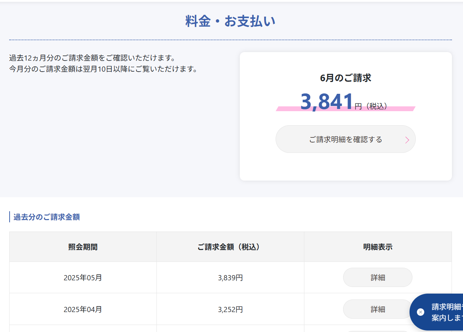Click the pink highlight bar under amount
Screen dimensions: 463x332
click(x=346, y=109)
